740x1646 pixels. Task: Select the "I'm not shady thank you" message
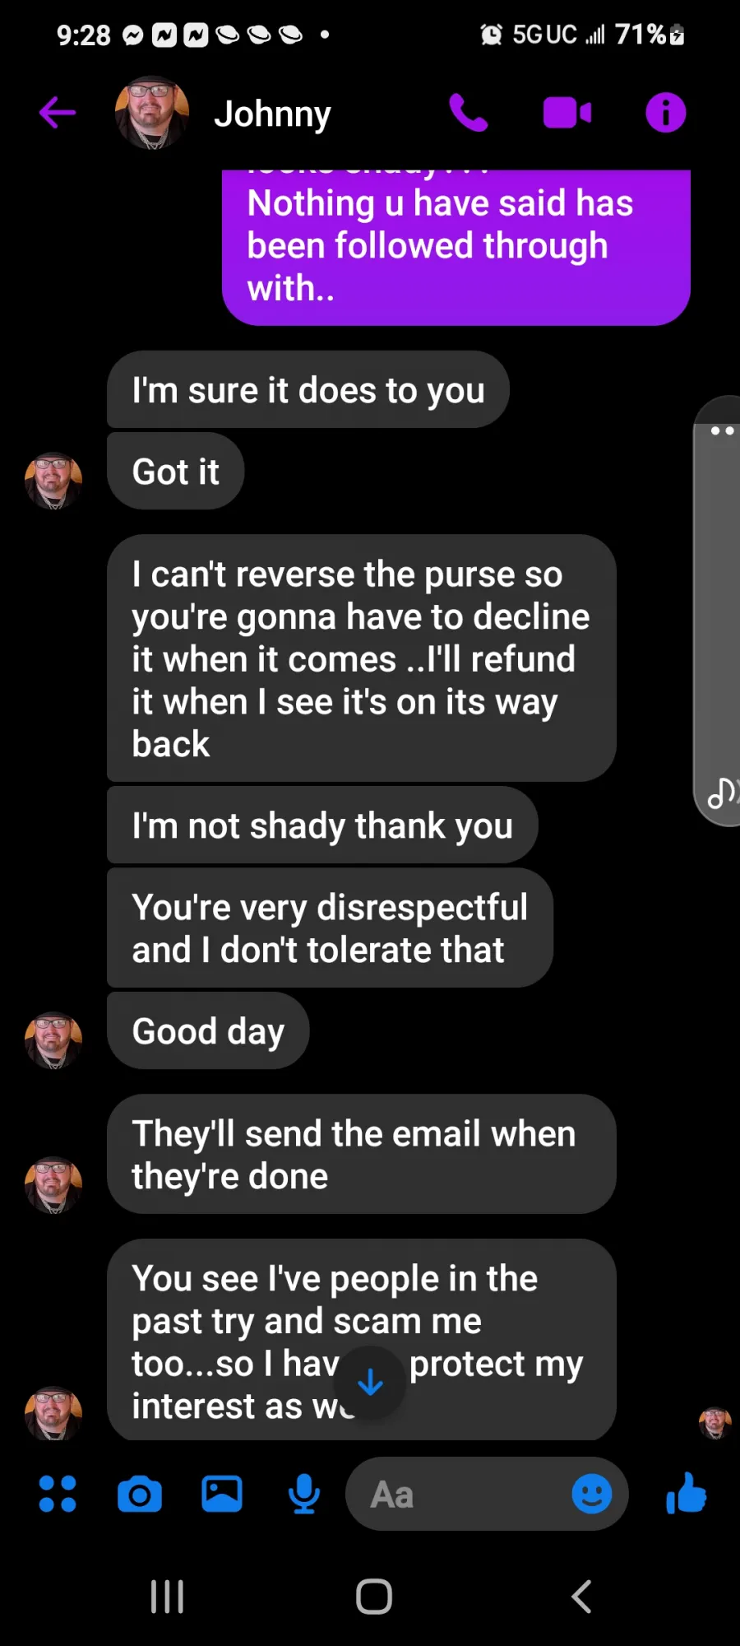322,825
